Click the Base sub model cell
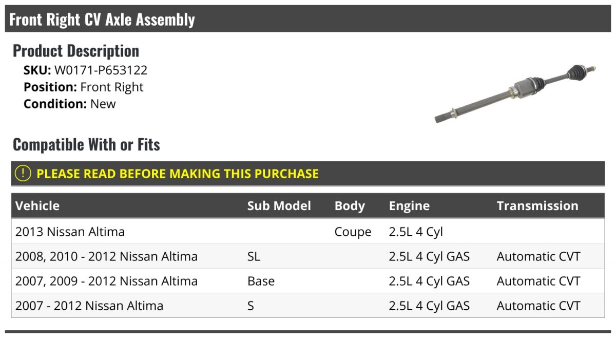The width and height of the screenshot is (616, 338). 261,281
